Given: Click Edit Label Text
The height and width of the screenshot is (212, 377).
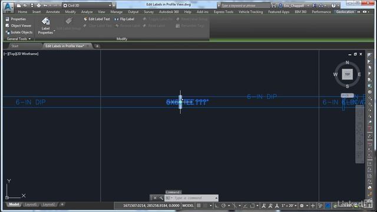Looking at the screenshot, I should pyautogui.click(x=97, y=19).
